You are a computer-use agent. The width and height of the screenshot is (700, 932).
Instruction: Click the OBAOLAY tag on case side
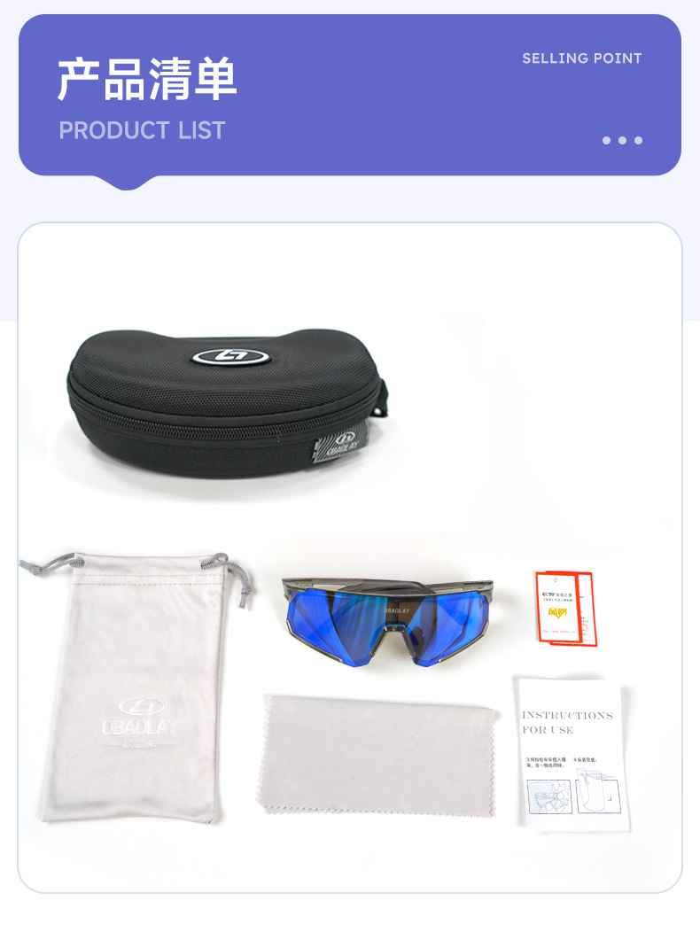[x=343, y=447]
